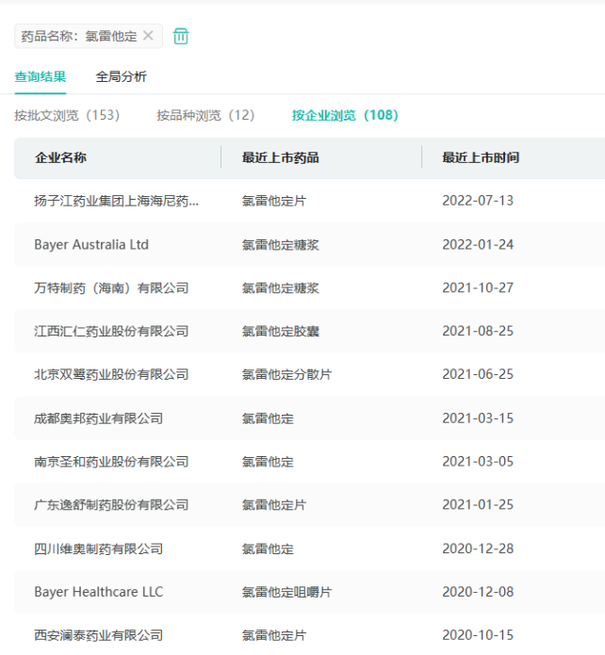Open the 全局分析 tab
The image size is (605, 655).
pyautogui.click(x=121, y=76)
